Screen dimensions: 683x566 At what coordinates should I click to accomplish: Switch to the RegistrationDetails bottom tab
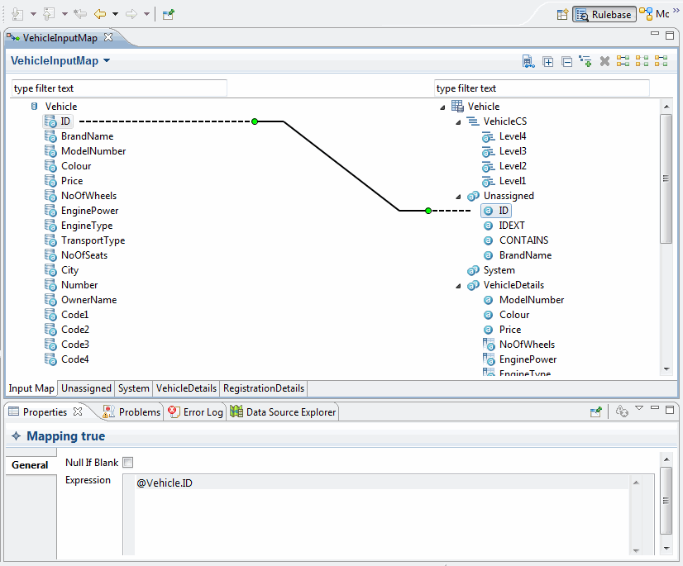[x=264, y=388]
